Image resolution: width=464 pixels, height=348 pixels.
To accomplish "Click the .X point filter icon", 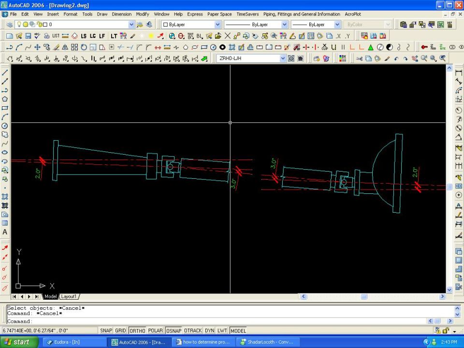I will [338, 36].
